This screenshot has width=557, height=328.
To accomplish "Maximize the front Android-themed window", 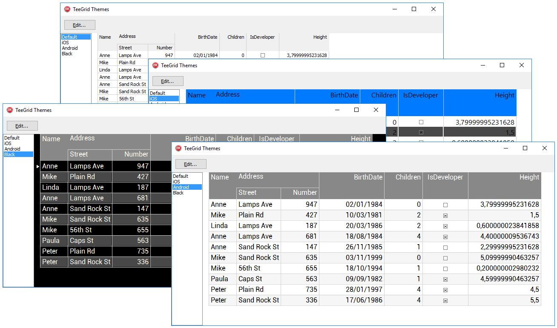I will (525, 148).
